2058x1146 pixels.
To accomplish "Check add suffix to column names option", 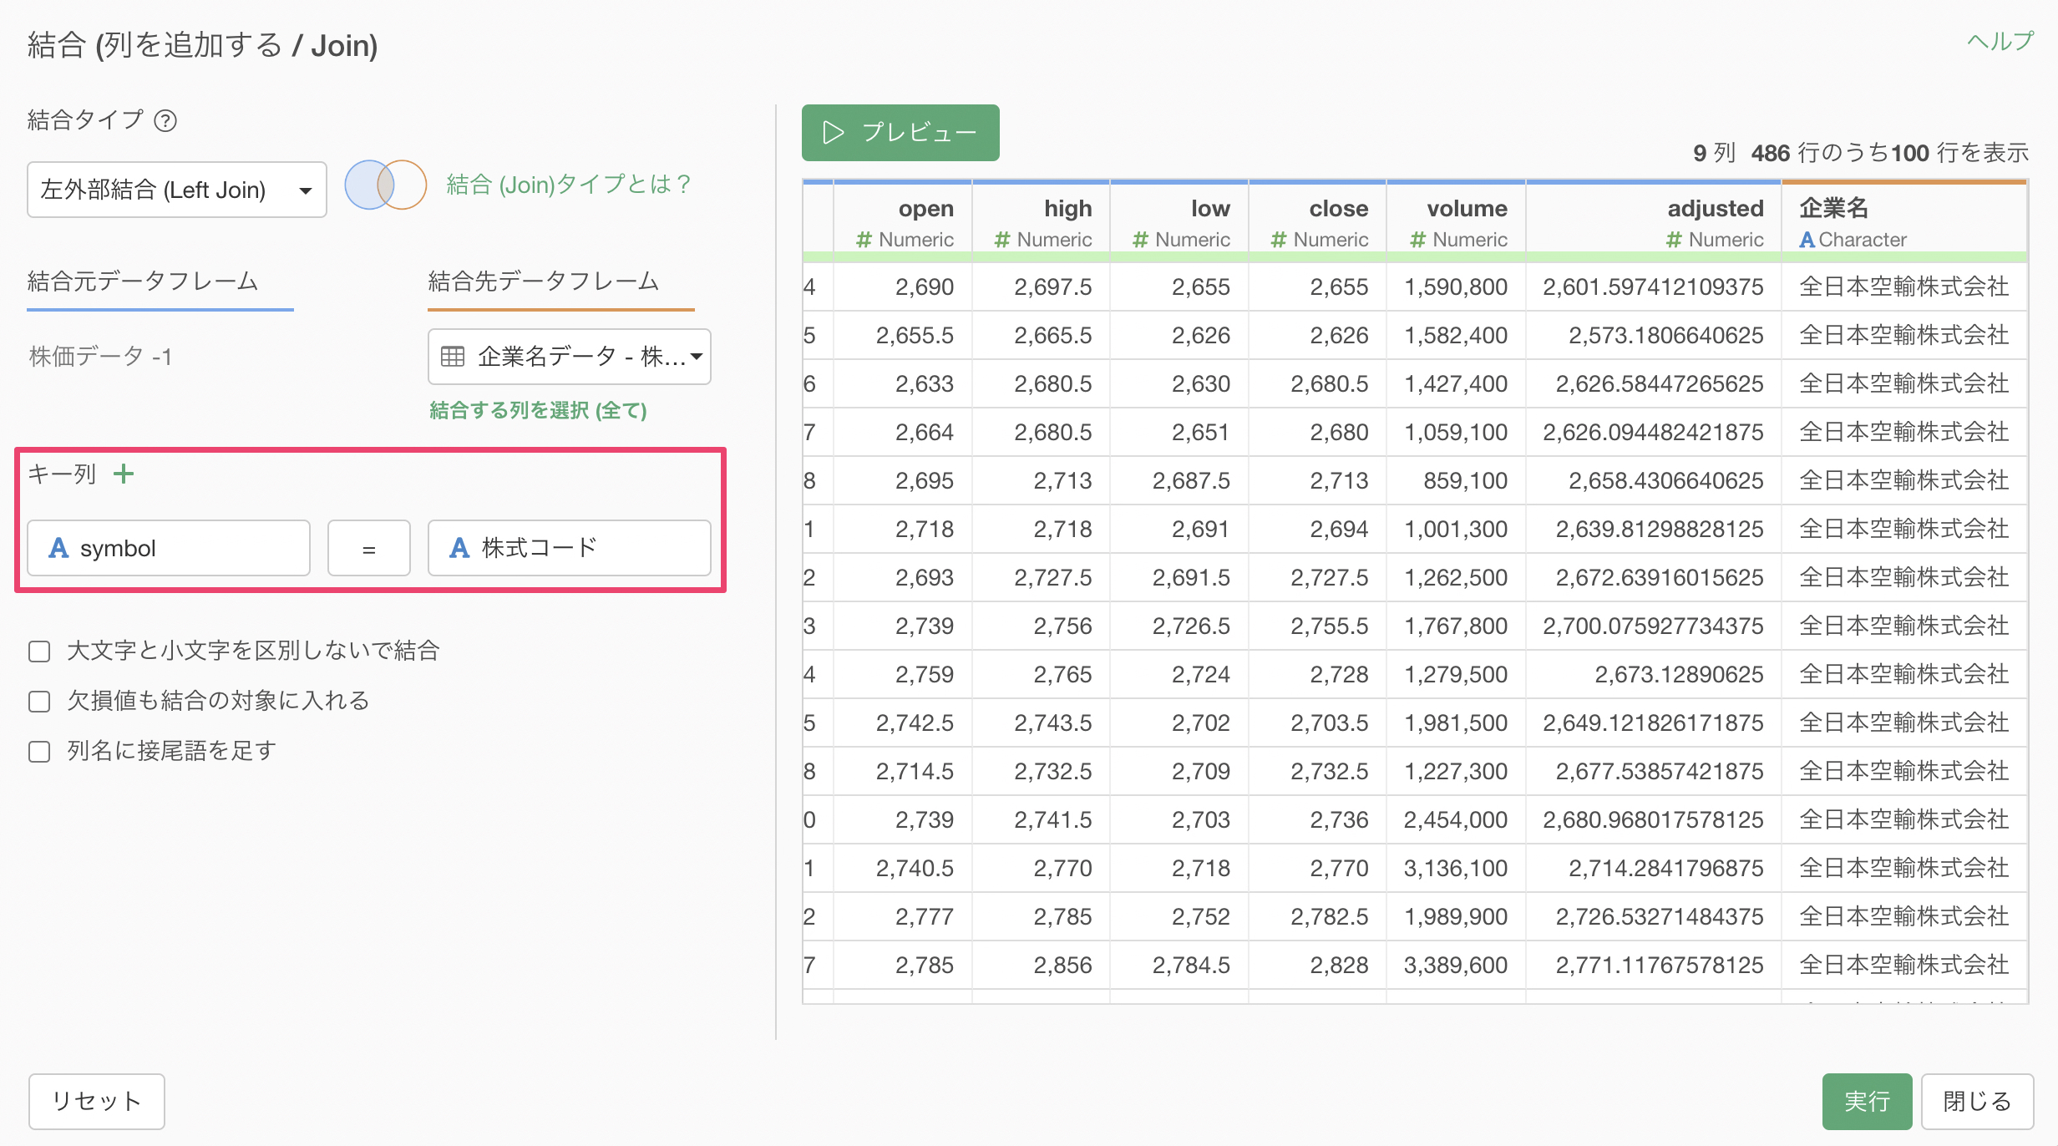I will point(39,751).
